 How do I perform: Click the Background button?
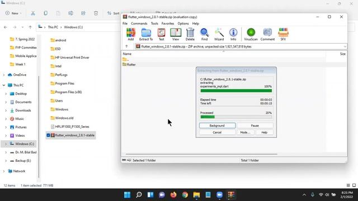(x=217, y=126)
